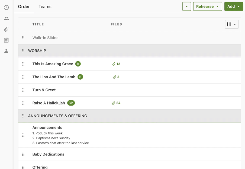Click the drag handle for WORSHIP header
The image size is (245, 169).
23,51
